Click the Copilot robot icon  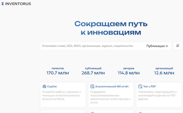[44, 87]
